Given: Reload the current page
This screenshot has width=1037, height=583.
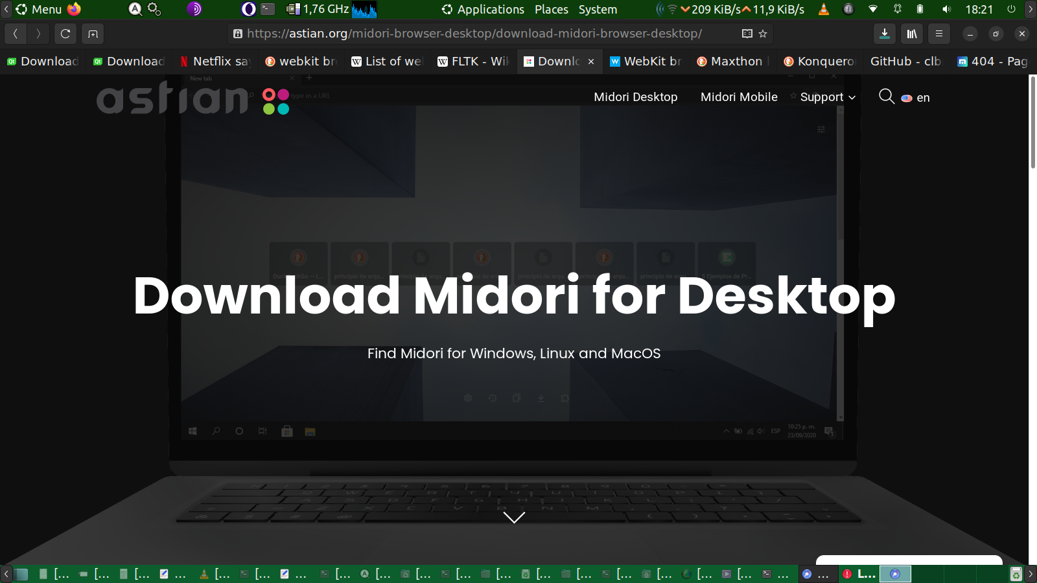Looking at the screenshot, I should 65,34.
